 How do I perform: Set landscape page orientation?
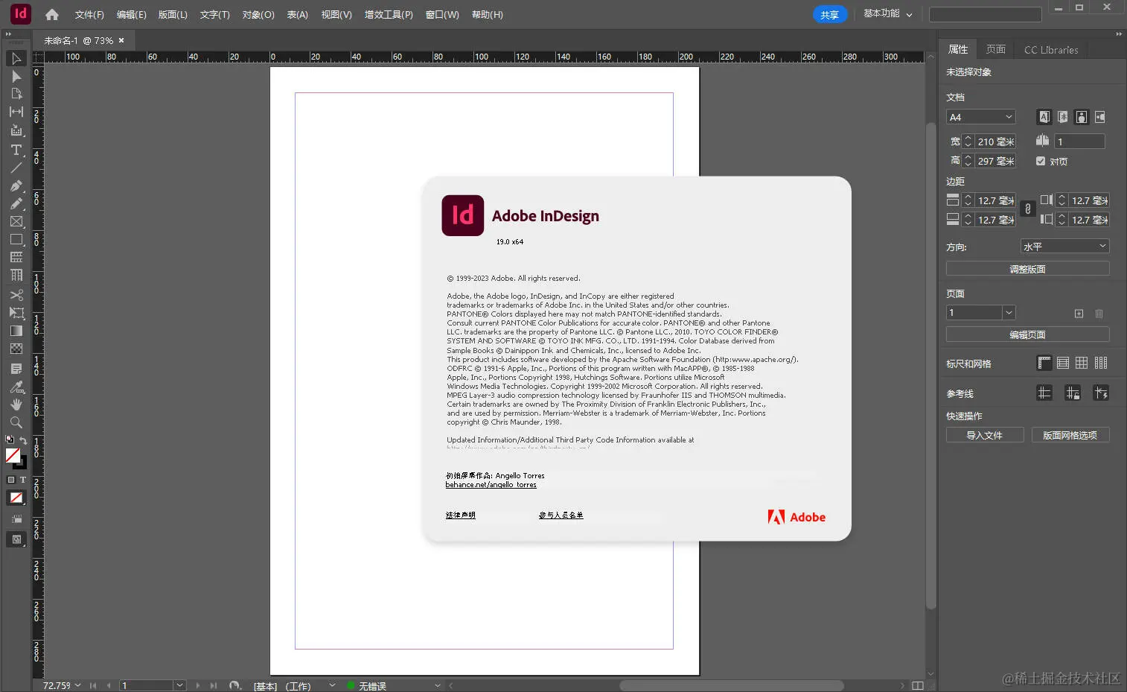(1100, 117)
